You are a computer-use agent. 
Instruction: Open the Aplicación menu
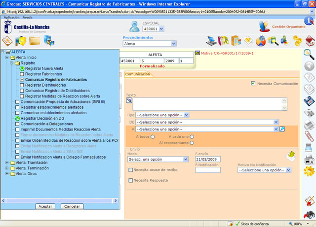(x=11, y=18)
